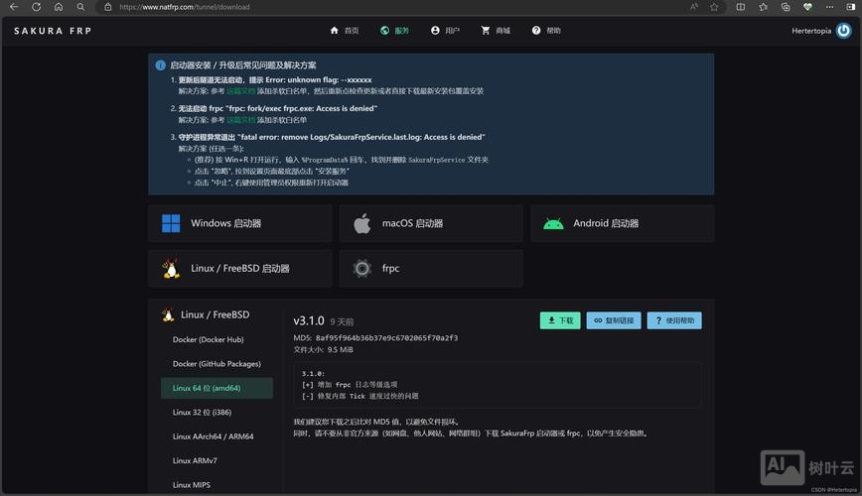This screenshot has height=496, width=862.
Task: Click the green 下载 download button
Action: (560, 320)
